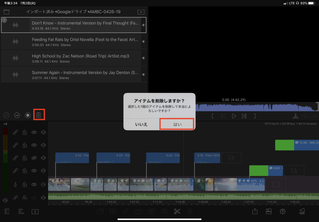The image size is (319, 222).
Task: Tap the export share icon
Action: [x=255, y=211]
